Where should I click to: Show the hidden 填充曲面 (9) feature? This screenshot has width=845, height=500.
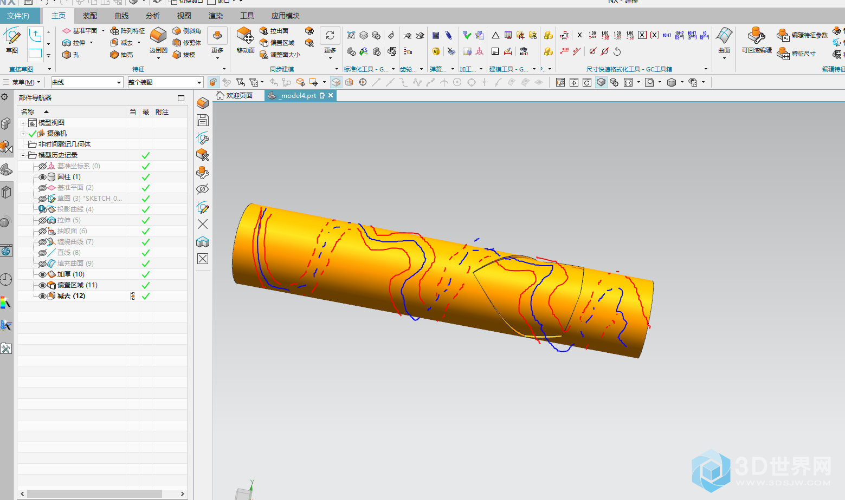(43, 264)
